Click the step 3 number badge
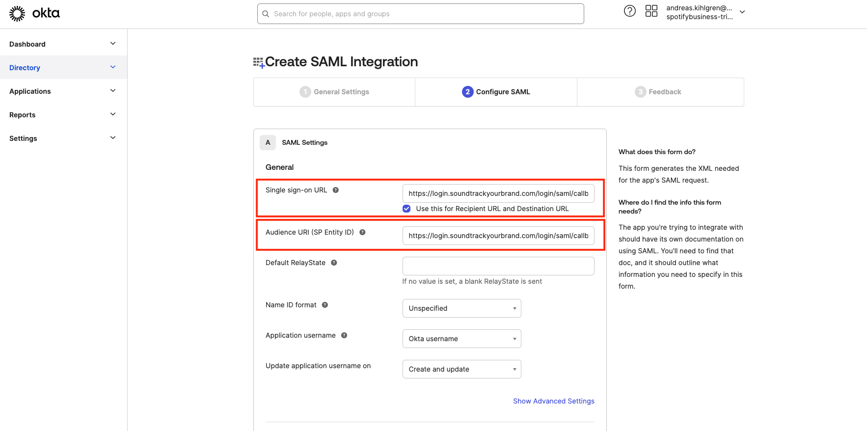 [x=640, y=92]
